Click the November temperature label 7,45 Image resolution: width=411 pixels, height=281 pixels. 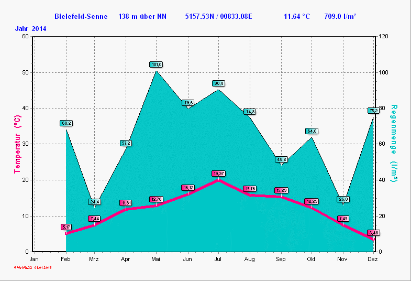click(x=343, y=219)
